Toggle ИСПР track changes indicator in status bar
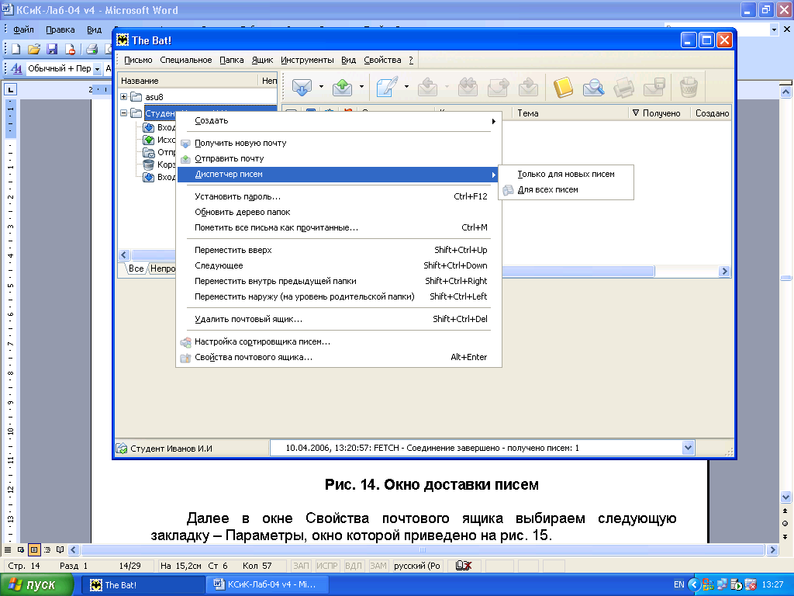Screen dimensions: 794x596 click(326, 566)
